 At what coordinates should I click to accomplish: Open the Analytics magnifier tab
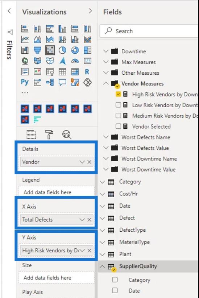click(x=67, y=134)
